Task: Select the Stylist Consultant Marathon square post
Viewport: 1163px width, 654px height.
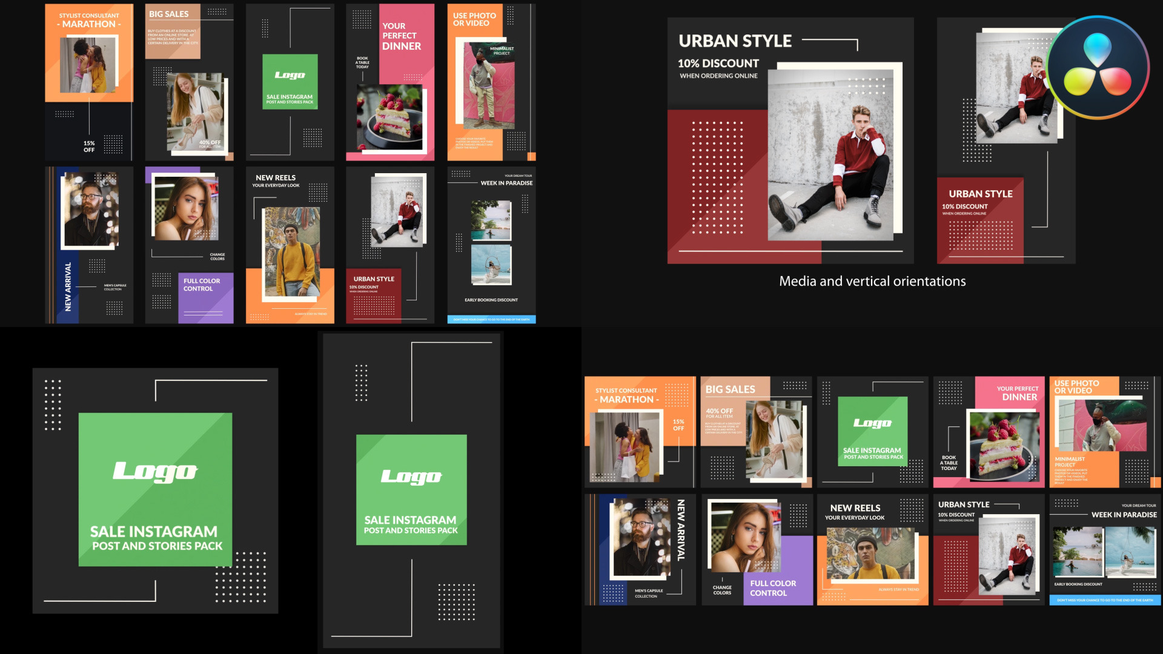Action: tap(640, 432)
